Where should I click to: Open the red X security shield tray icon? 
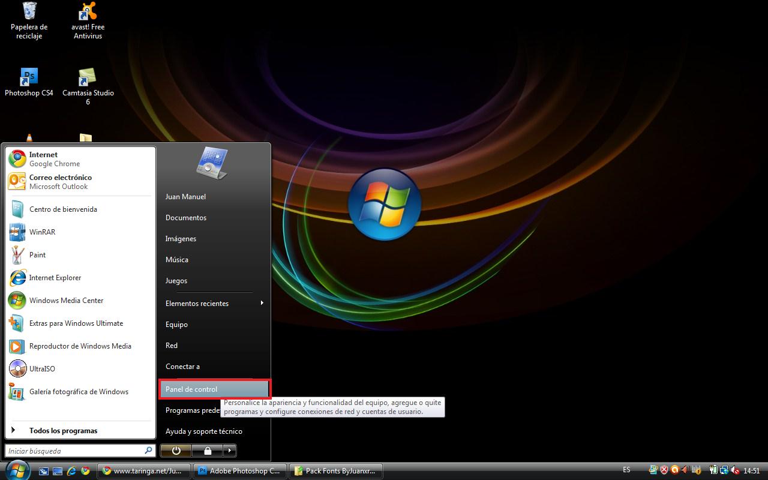(664, 470)
